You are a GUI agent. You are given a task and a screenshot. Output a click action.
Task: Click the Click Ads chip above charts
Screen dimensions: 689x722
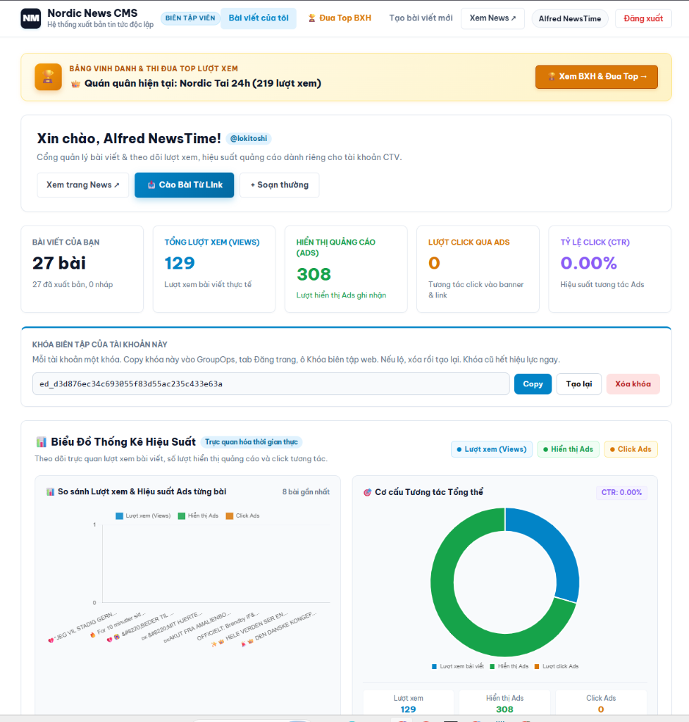point(631,449)
